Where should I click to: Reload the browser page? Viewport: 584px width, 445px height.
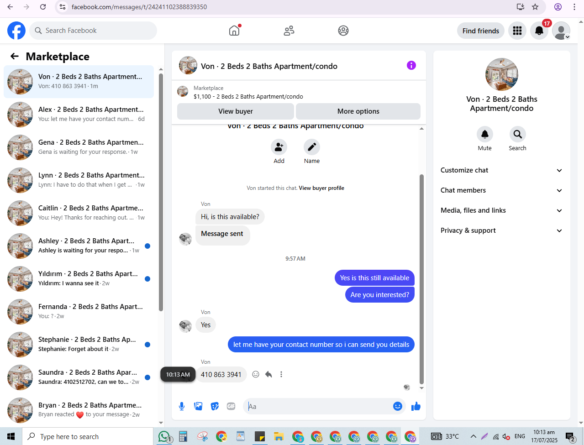pyautogui.click(x=43, y=7)
